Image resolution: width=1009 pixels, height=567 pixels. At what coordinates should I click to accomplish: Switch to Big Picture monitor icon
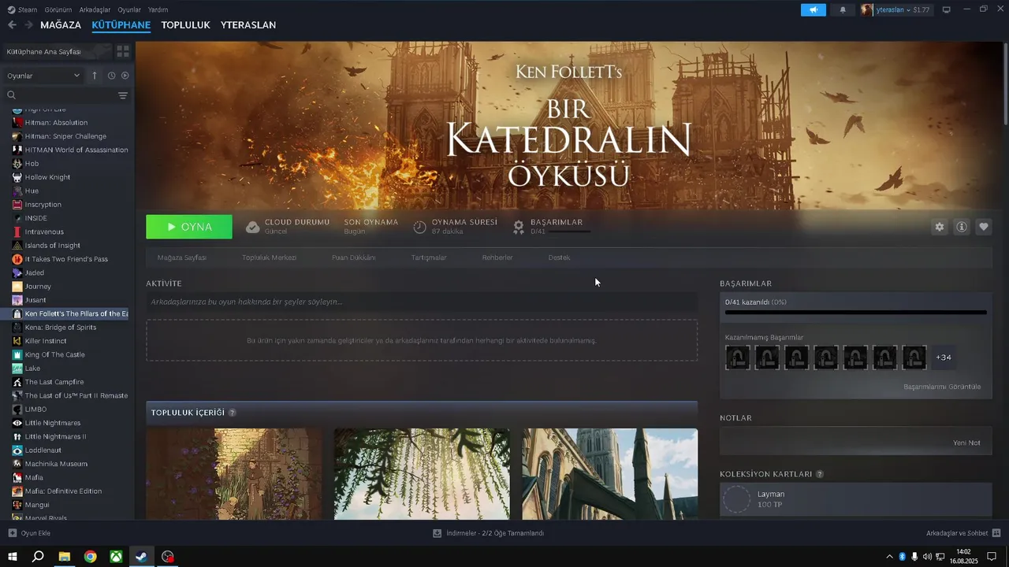pyautogui.click(x=946, y=9)
